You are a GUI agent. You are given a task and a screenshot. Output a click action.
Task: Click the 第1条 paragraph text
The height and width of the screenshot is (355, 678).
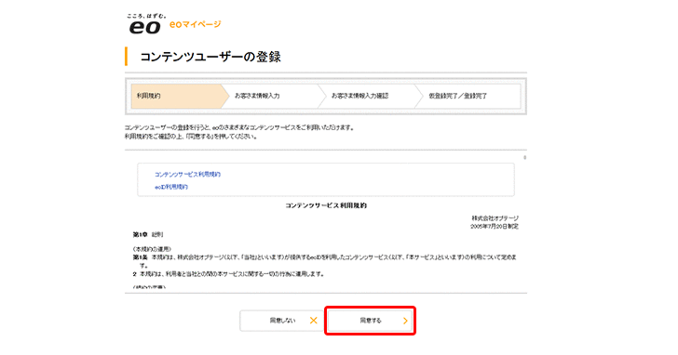click(325, 261)
